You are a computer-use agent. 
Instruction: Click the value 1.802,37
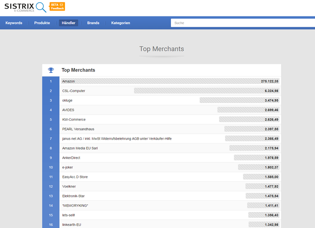pyautogui.click(x=272, y=167)
